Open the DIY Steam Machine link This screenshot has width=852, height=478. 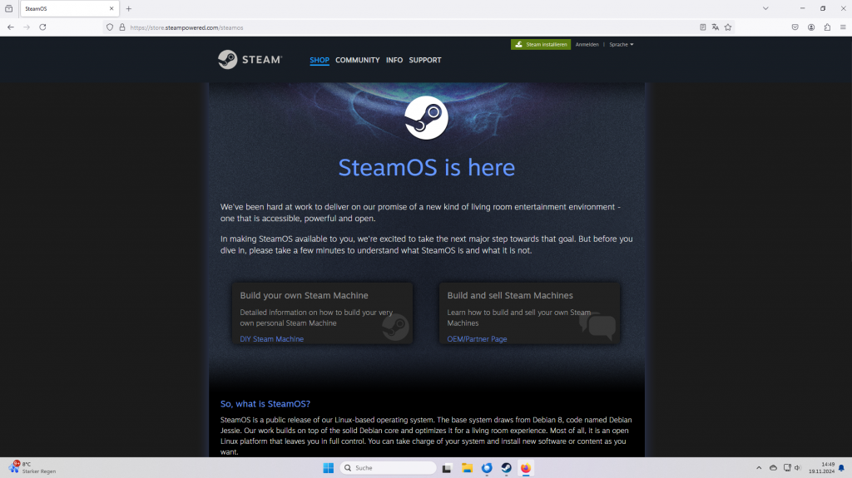point(272,339)
